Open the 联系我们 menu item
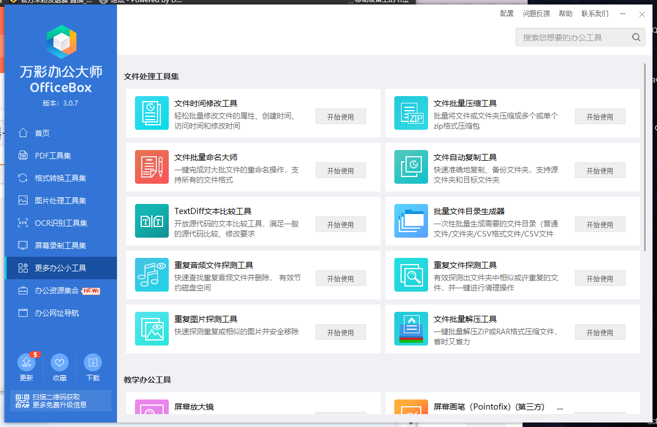Viewport: 657px width, 427px height. [595, 13]
